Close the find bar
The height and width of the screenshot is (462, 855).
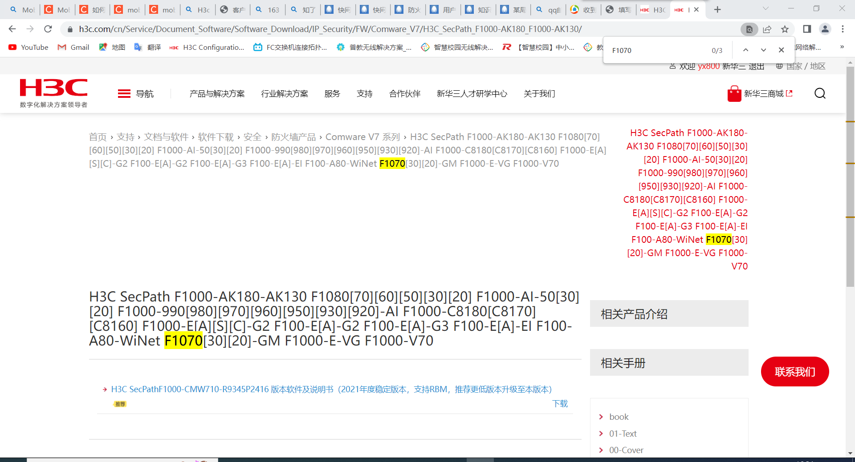781,50
